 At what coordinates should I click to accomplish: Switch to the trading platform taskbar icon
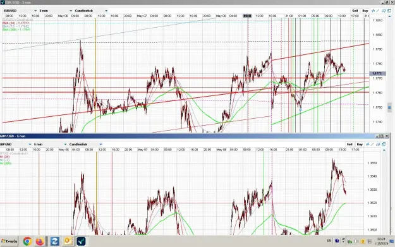[81, 241]
